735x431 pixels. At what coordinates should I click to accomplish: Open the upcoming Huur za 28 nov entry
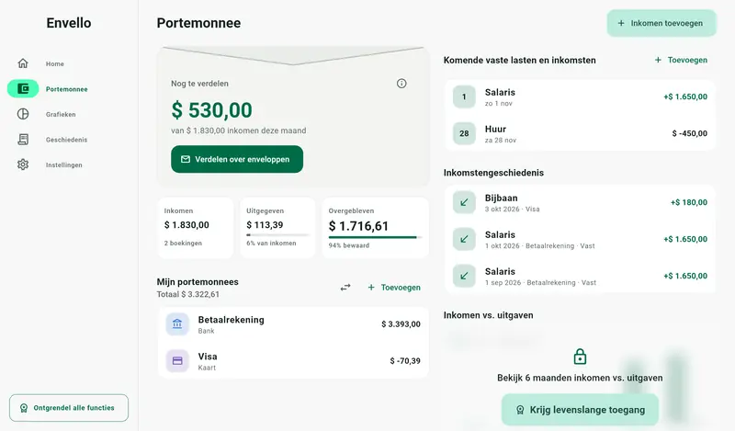click(580, 133)
